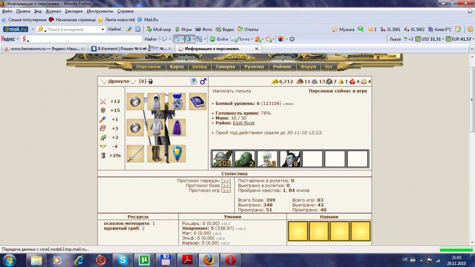Click the Mail.Ru bookmark
This screenshot has width=475, height=267.
(148, 20)
